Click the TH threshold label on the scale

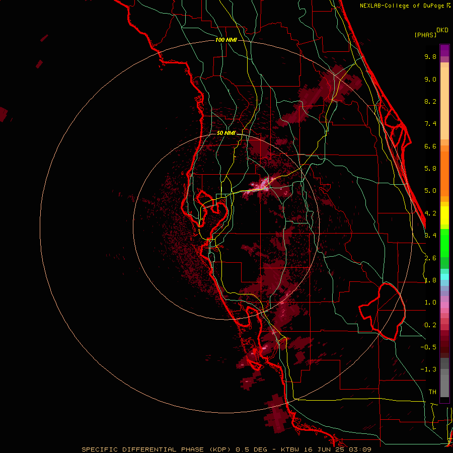coord(432,392)
